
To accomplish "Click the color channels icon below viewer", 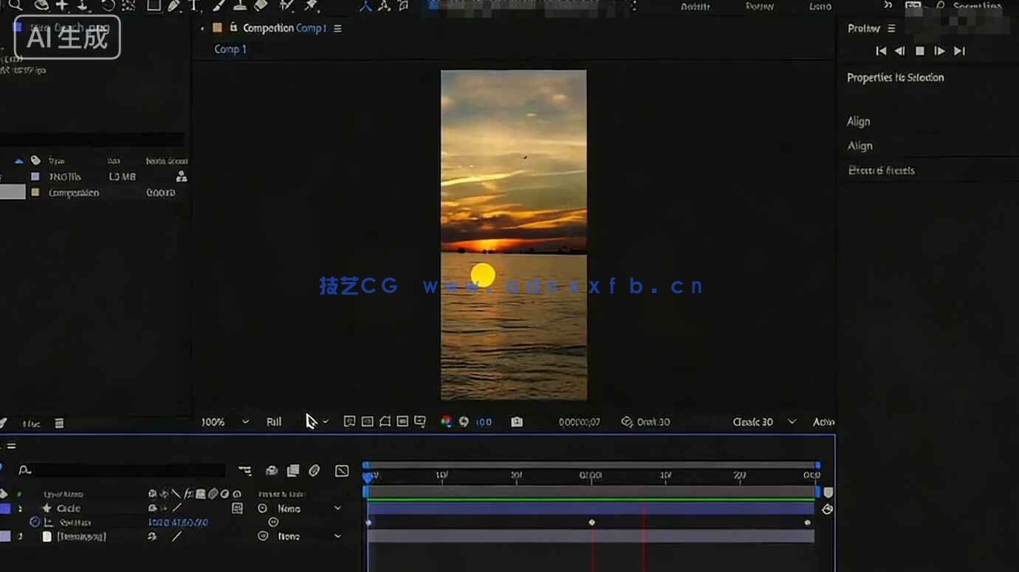I will [x=446, y=421].
